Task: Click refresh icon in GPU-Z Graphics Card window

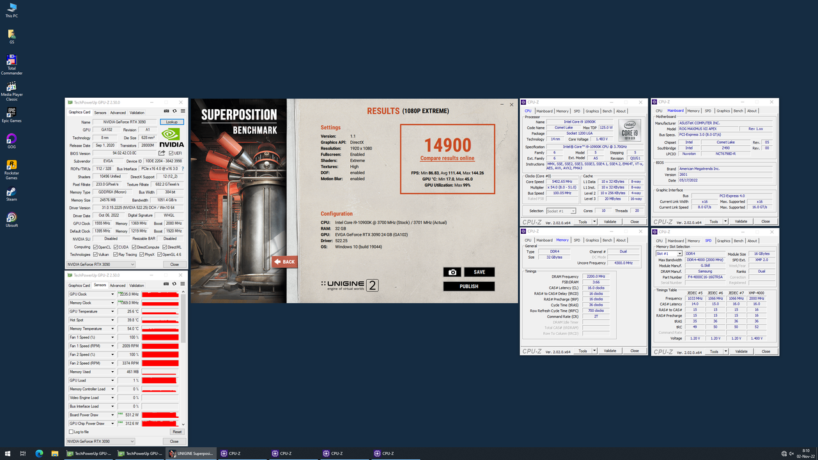Action: [x=174, y=111]
